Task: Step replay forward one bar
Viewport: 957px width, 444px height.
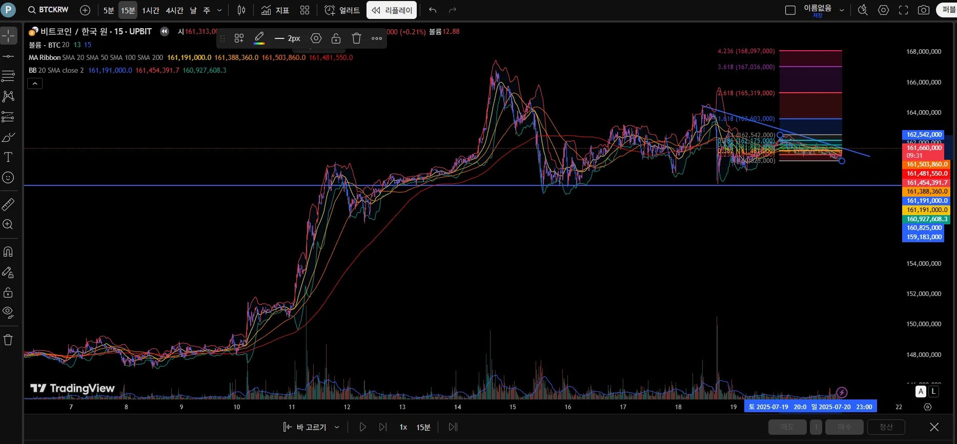Action: click(x=382, y=427)
